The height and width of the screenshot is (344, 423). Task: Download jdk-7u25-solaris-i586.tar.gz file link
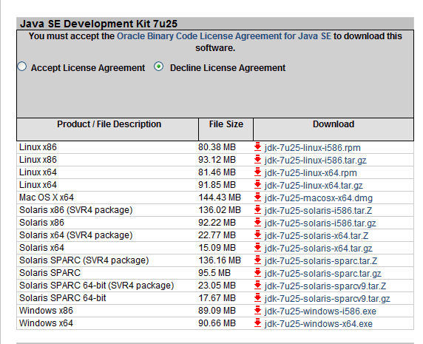320,223
